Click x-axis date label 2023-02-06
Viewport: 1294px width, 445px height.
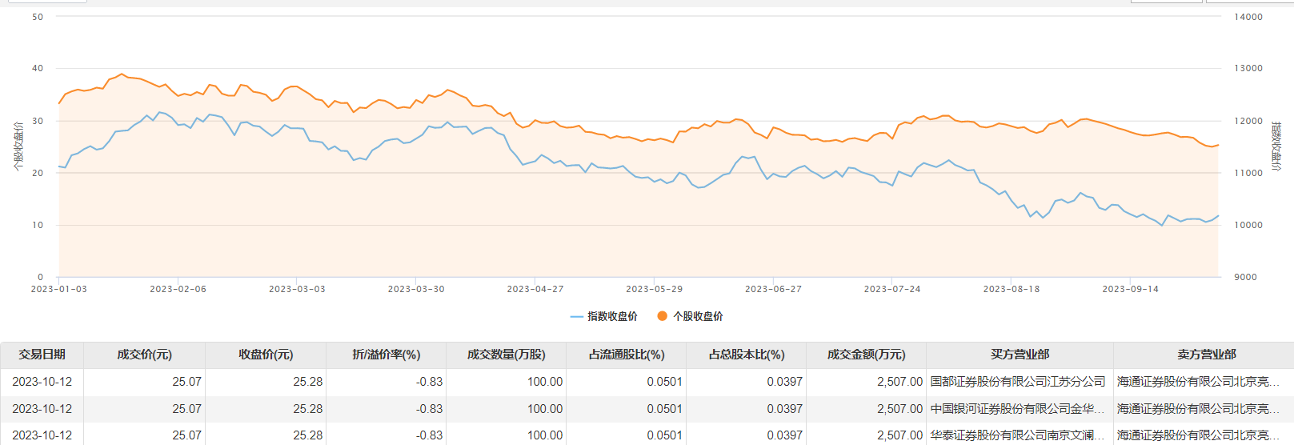178,289
